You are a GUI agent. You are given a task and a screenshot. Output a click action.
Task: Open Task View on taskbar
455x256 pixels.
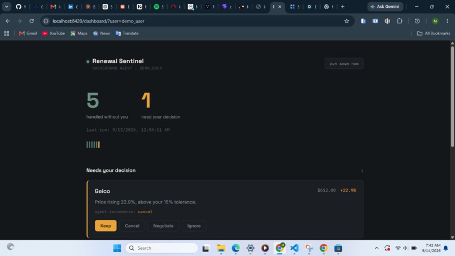tap(205, 248)
